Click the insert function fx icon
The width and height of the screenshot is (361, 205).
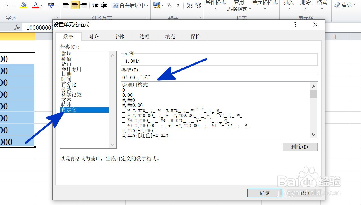(17, 27)
